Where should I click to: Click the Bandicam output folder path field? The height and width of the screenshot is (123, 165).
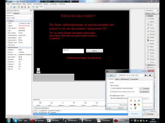click(x=124, y=88)
